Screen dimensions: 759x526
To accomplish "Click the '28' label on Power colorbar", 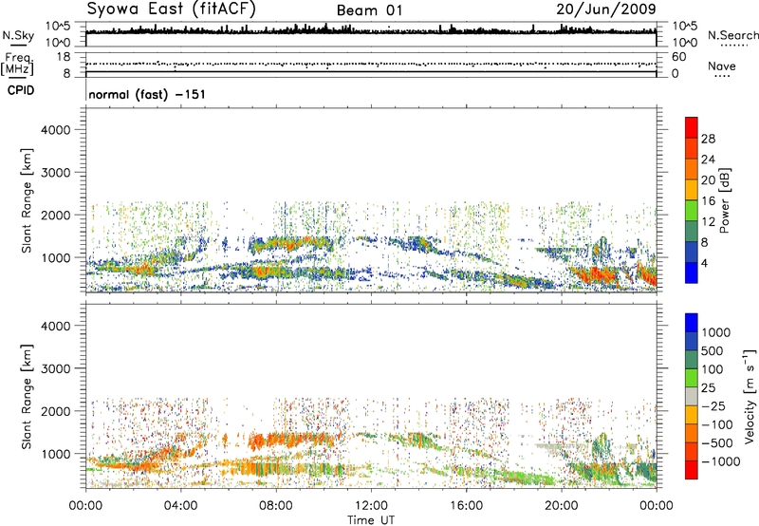I will pyautogui.click(x=708, y=139).
